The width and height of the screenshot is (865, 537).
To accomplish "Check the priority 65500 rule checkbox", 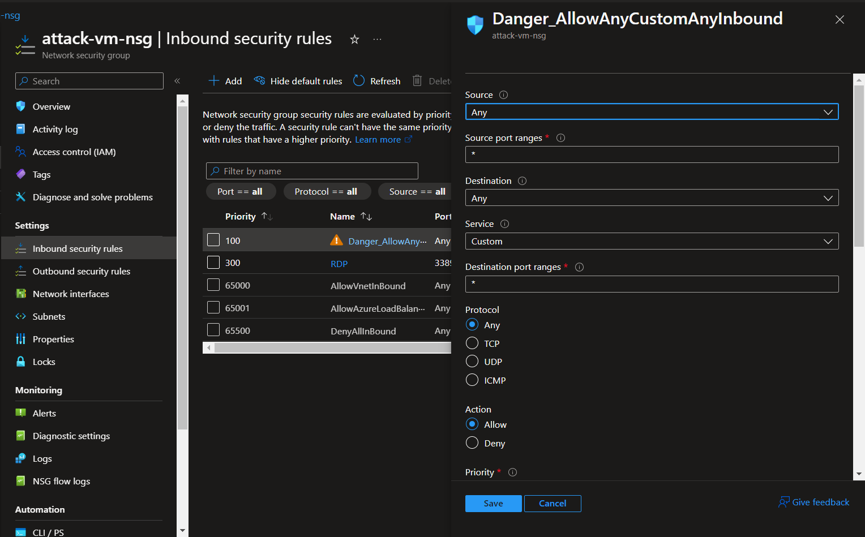I will pos(213,330).
